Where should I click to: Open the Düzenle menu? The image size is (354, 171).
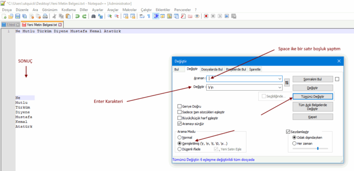pos(22,10)
